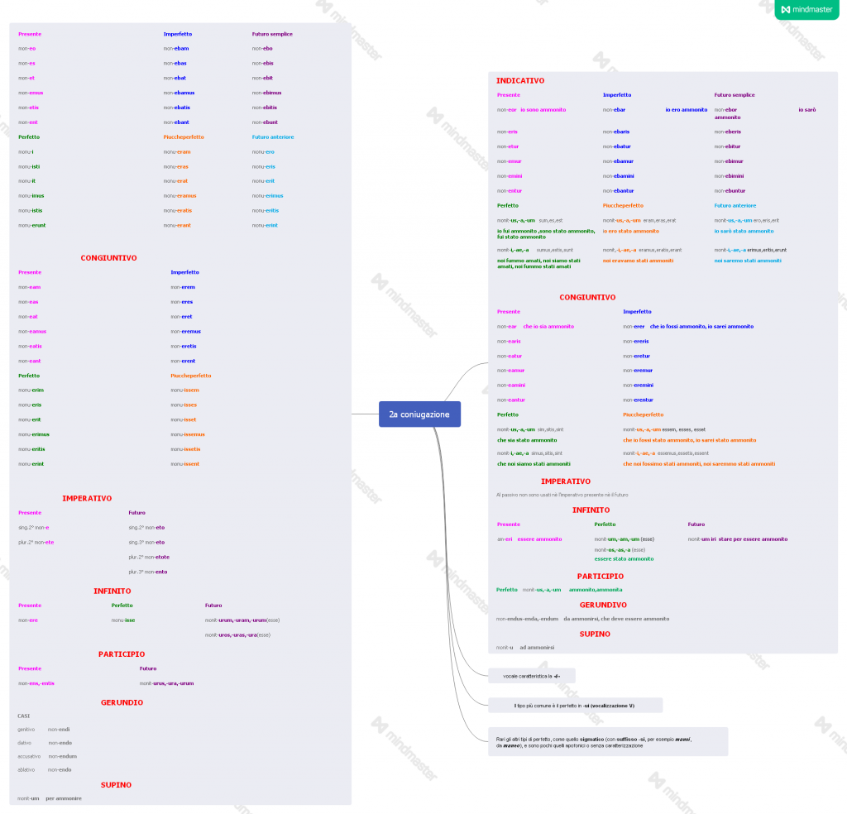Select the translation "io sono ammonito"
The width and height of the screenshot is (847, 814).
(542, 109)
